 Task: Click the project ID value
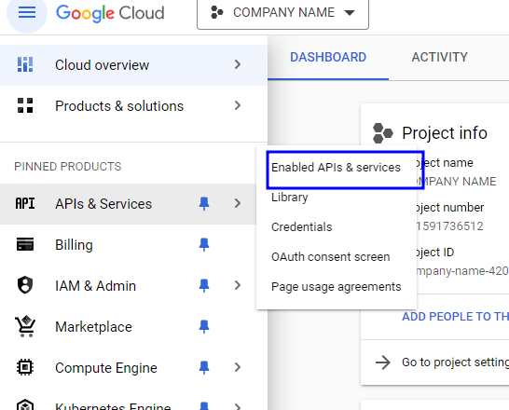pyautogui.click(x=463, y=271)
